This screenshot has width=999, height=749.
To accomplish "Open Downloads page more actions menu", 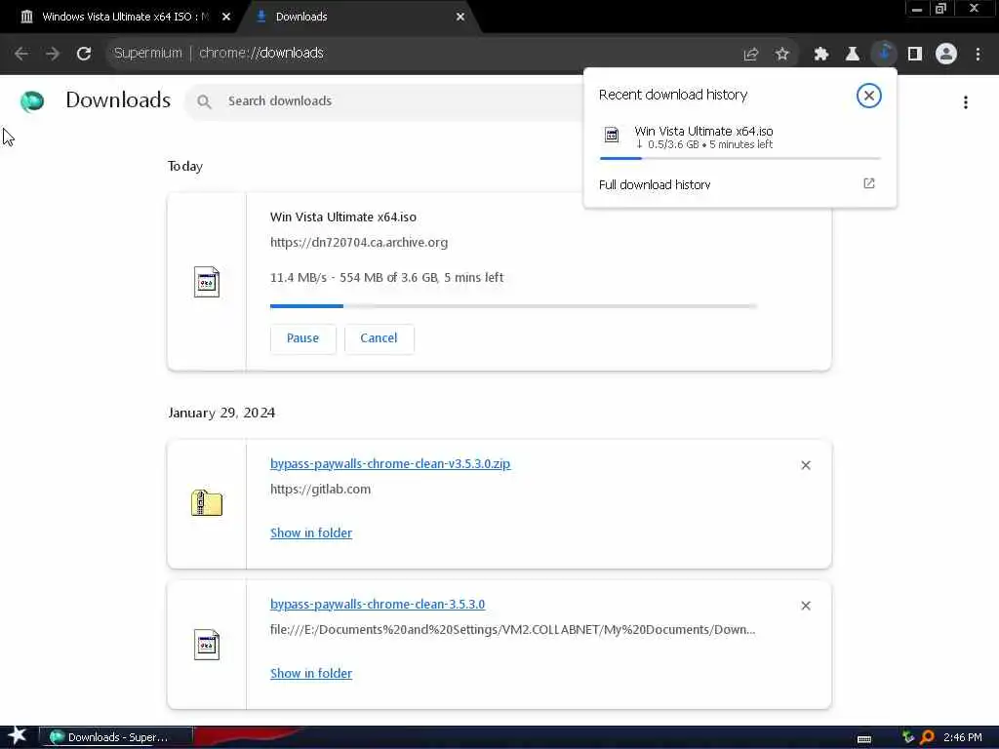I will pos(966,101).
